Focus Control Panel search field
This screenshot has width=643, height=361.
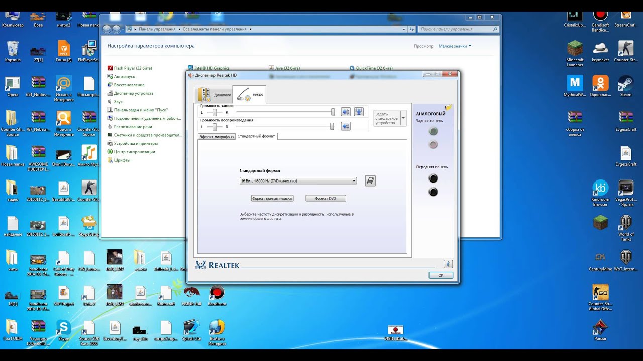click(459, 29)
